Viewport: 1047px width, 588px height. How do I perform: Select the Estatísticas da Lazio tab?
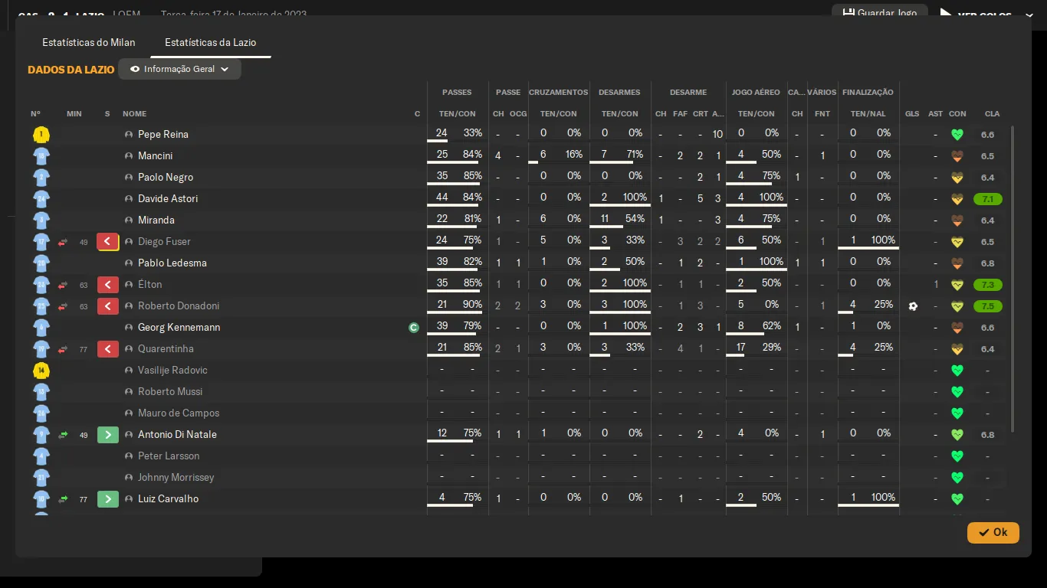pos(210,43)
